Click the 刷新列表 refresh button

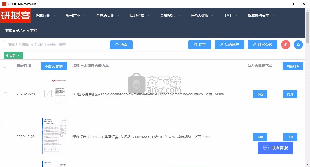(x=293, y=66)
